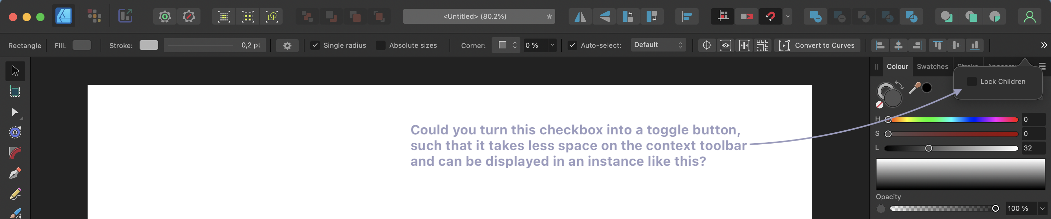Click the lightness value field showing 32
This screenshot has width=1051, height=219.
[1033, 148]
